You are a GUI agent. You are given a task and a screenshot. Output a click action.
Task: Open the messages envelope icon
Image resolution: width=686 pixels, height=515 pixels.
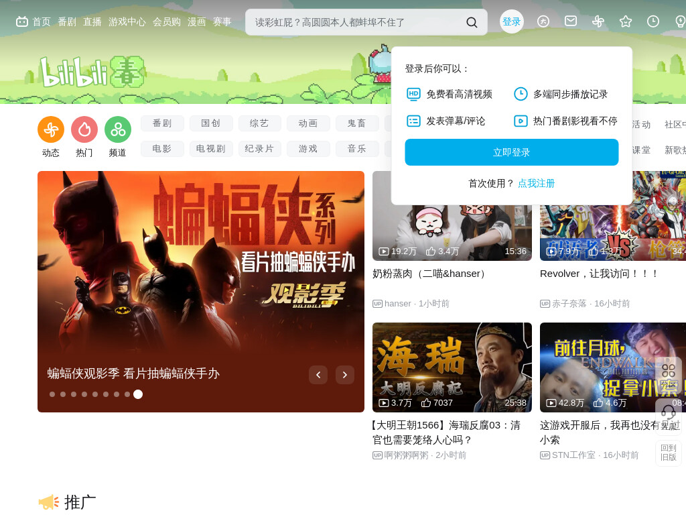coord(571,21)
